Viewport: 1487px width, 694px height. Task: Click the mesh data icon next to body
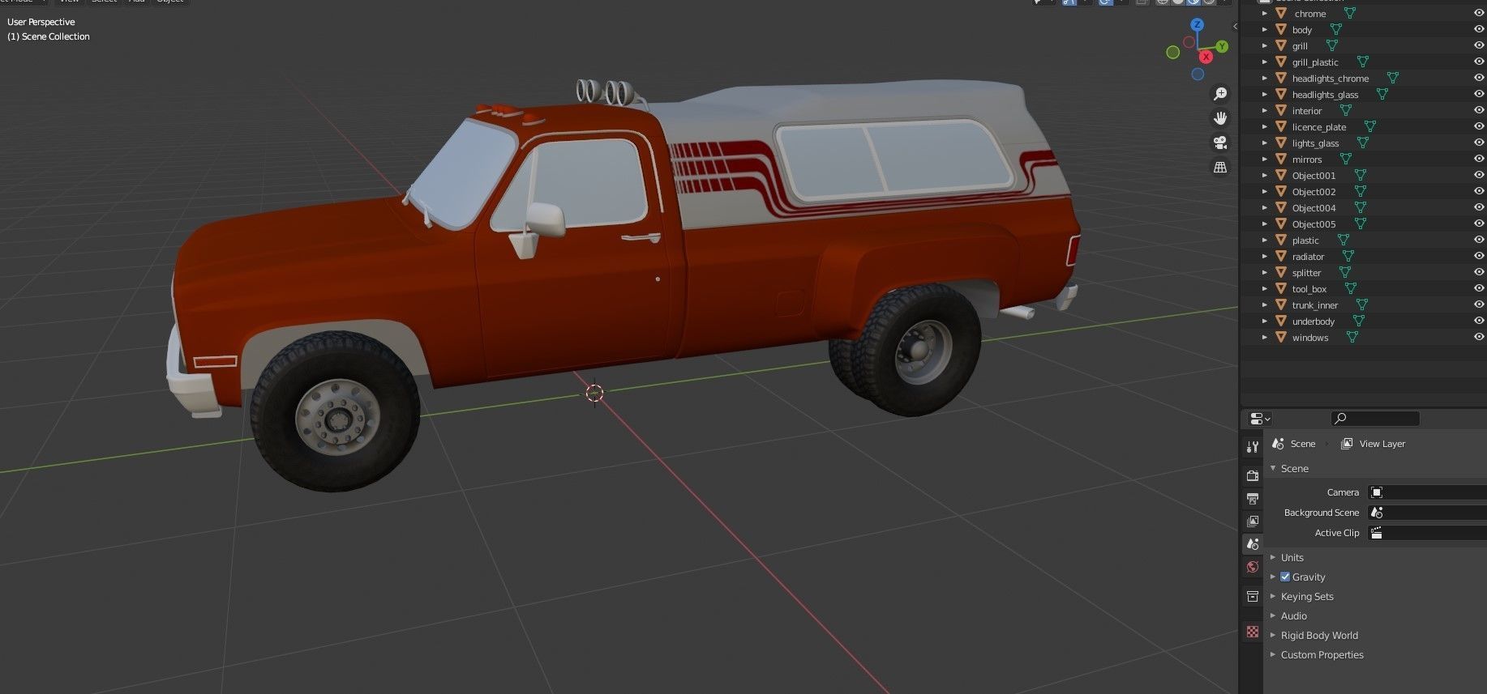tap(1335, 29)
